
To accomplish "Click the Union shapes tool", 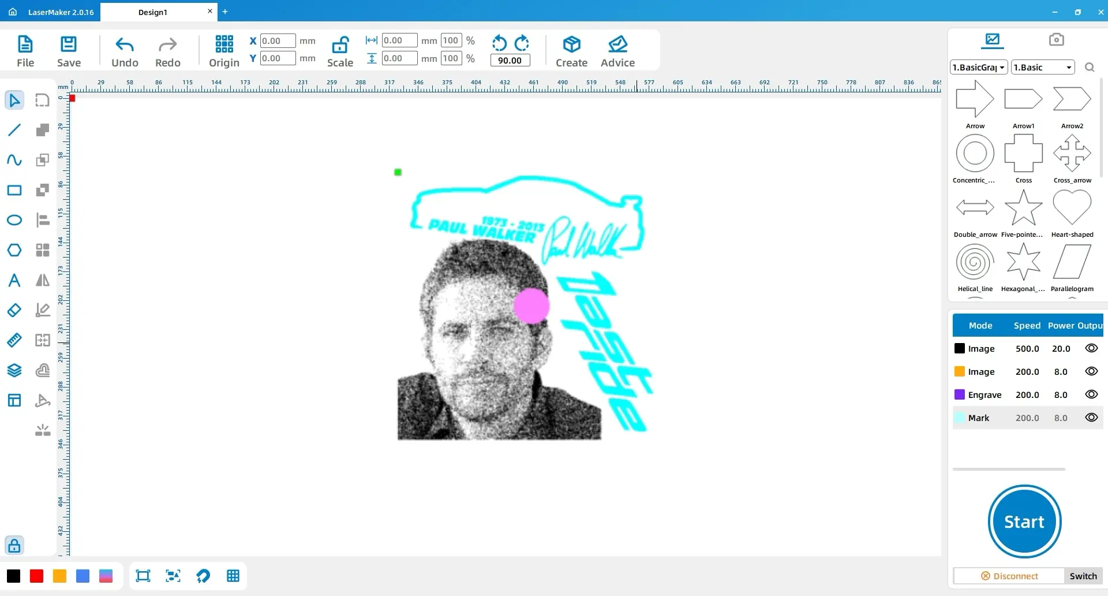I will point(43,130).
